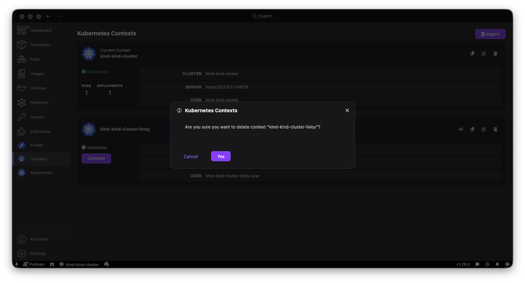The height and width of the screenshot is (283, 525).
Task: Open Containers in the sidebar
Action: [x=41, y=45]
